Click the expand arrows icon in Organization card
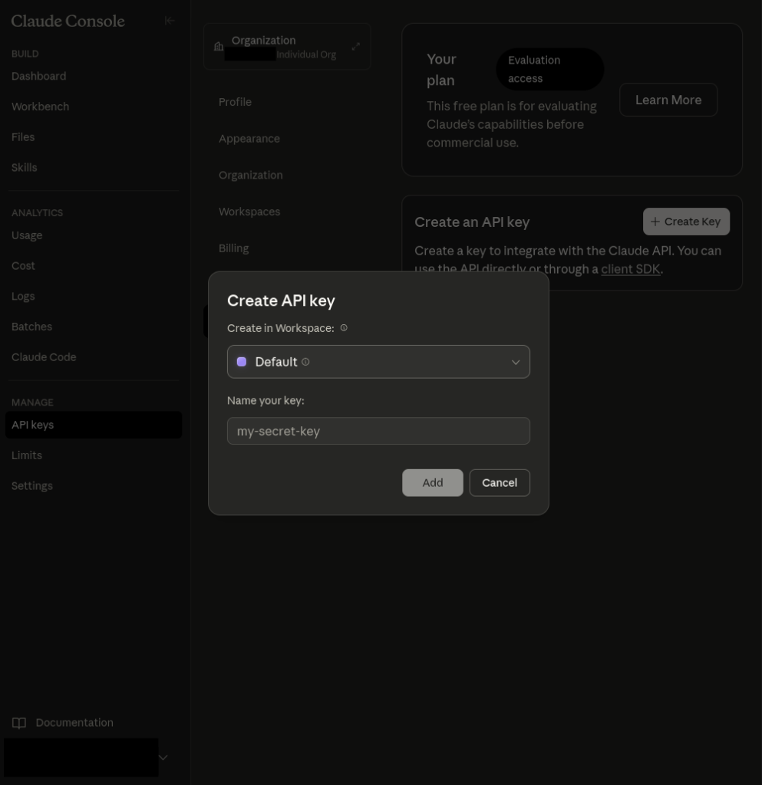This screenshot has width=762, height=785. pyautogui.click(x=356, y=47)
